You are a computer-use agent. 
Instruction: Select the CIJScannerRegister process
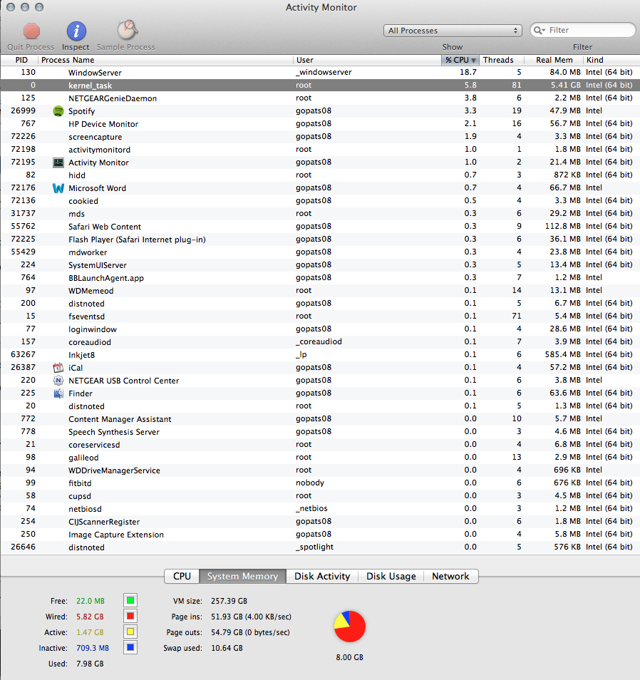click(x=320, y=521)
